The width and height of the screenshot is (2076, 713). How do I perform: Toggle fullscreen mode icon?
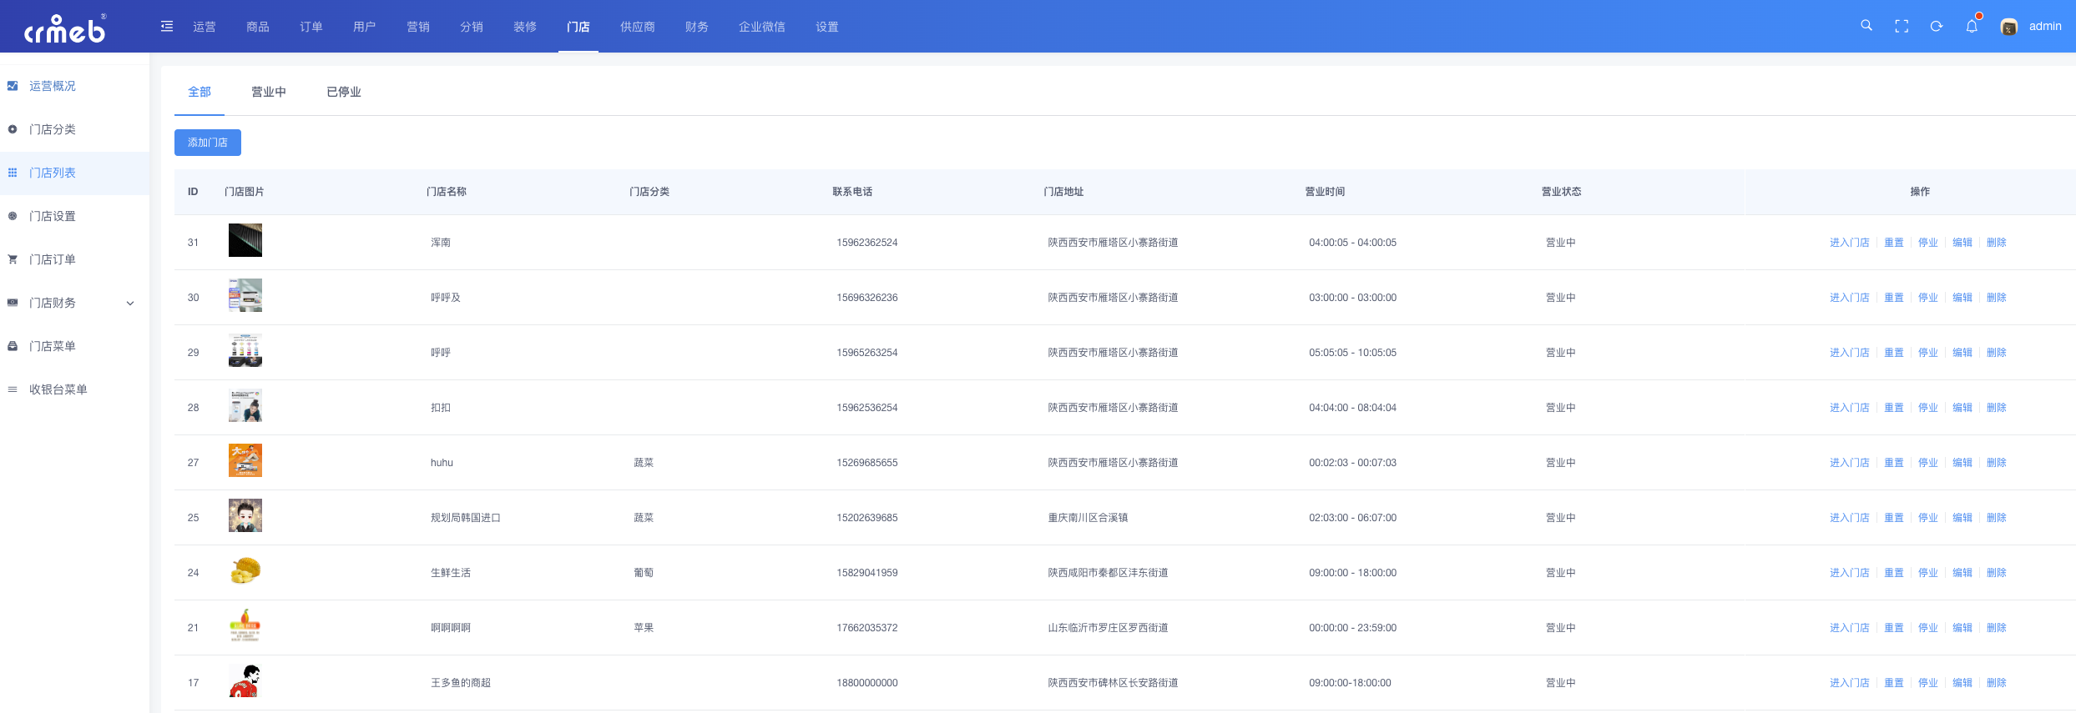1902,27
